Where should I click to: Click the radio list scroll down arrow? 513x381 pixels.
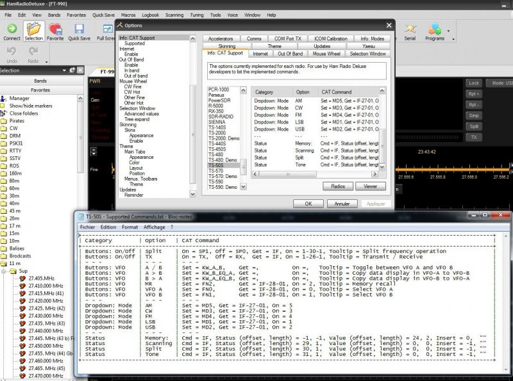coord(243,186)
